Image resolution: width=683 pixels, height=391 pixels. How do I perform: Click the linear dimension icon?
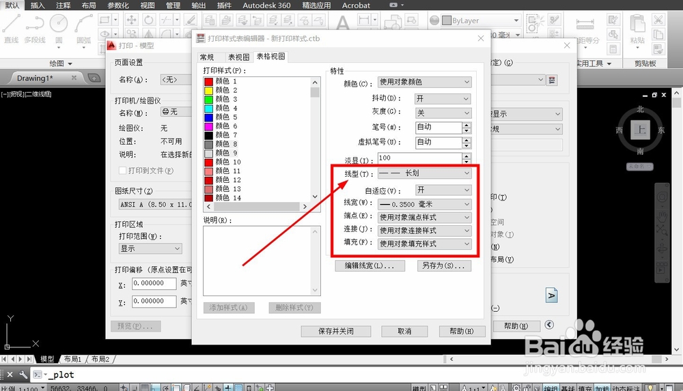pos(364,20)
